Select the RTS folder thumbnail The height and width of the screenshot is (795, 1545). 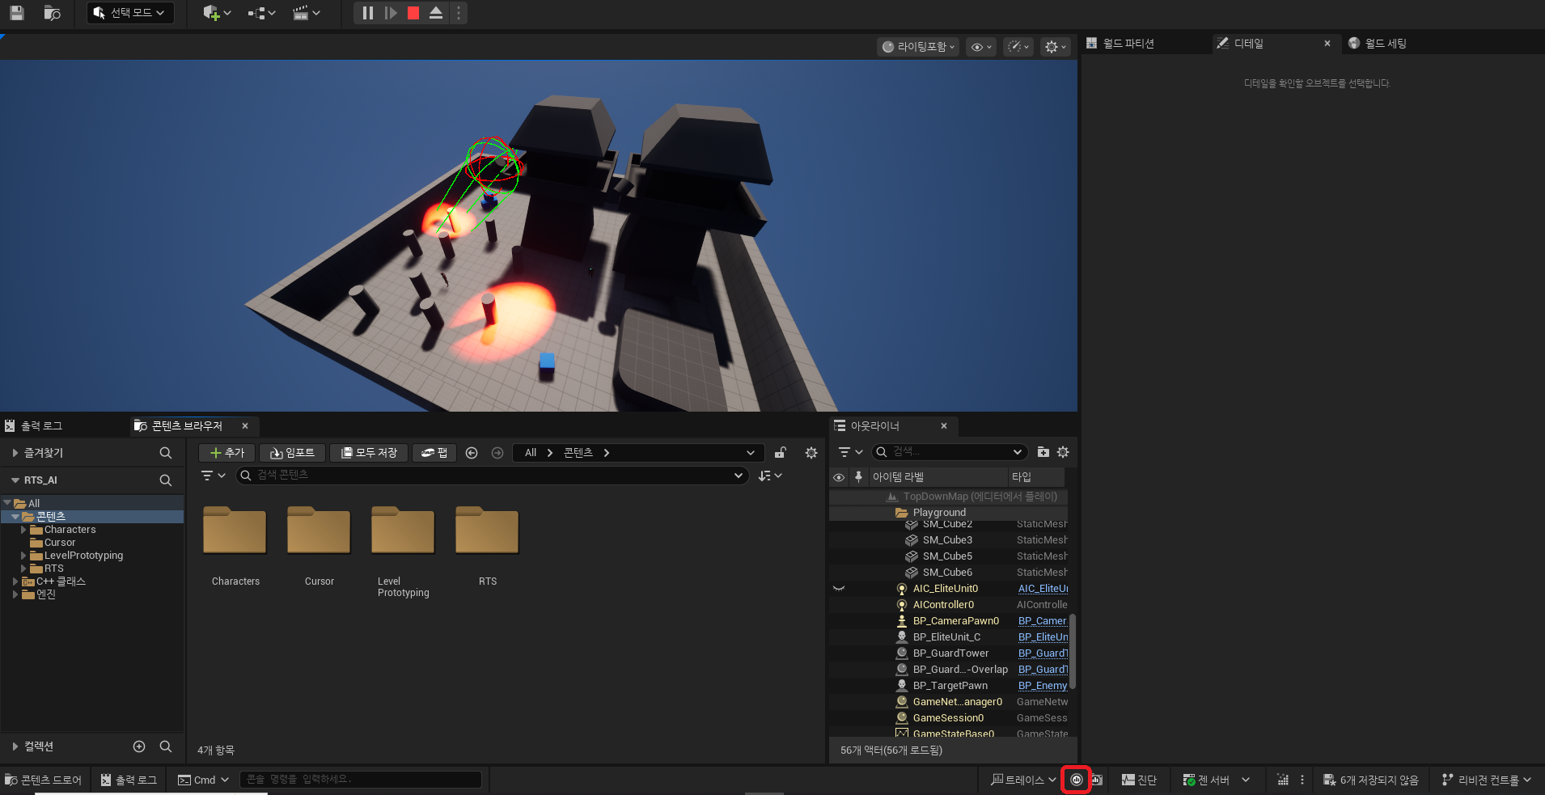[x=488, y=531]
